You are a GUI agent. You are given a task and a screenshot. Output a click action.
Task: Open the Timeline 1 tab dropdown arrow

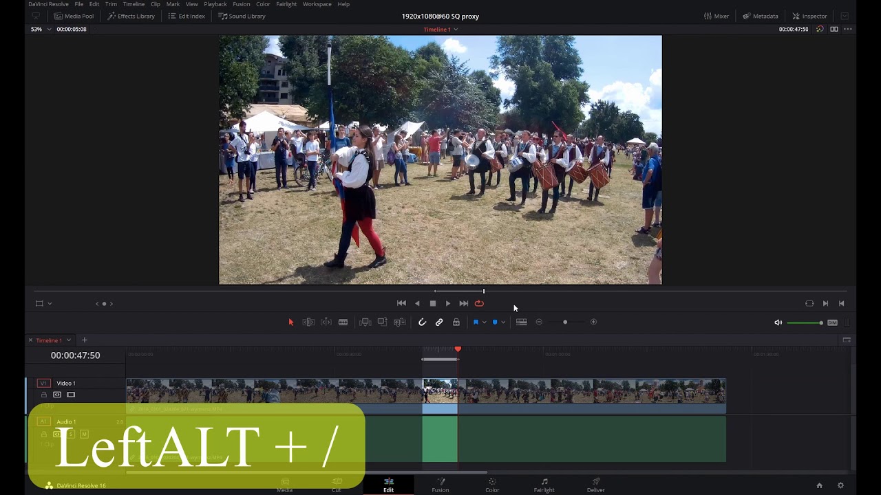point(68,340)
